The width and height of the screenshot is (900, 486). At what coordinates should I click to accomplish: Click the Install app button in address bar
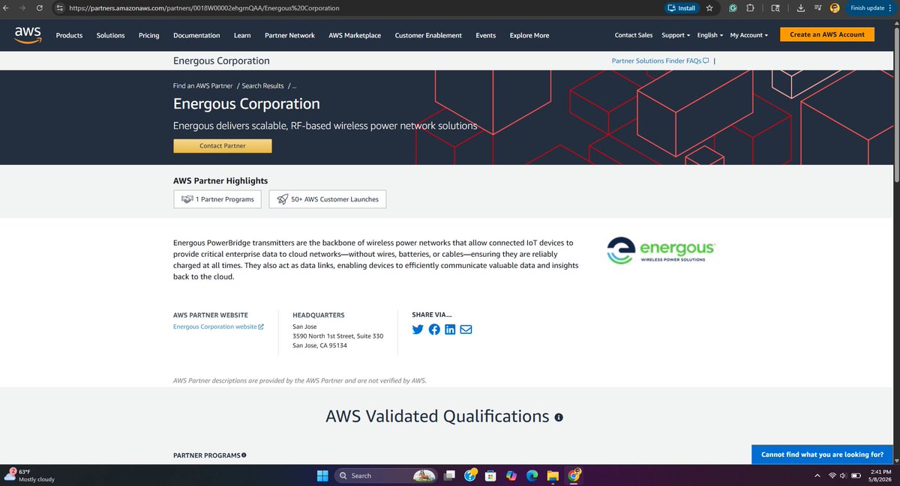(681, 7)
